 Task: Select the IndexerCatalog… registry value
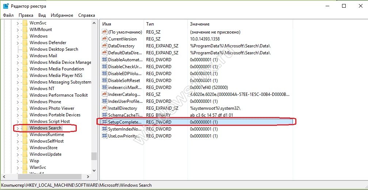tap(124, 94)
